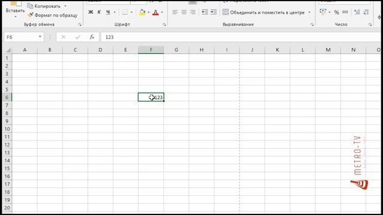
Task: Click Объединить и поместить в центре
Action: click(263, 12)
